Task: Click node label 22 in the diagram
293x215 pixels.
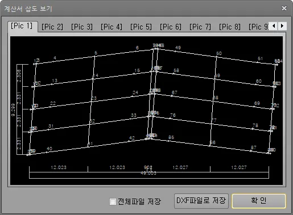Action: [x=53, y=103]
